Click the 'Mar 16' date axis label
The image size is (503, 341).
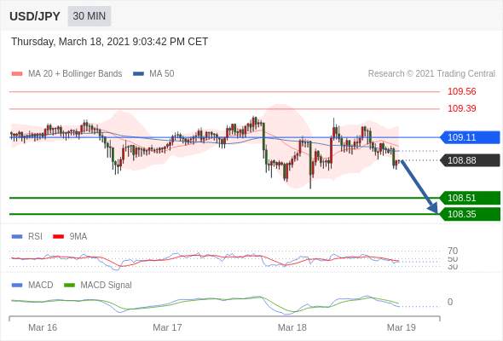coord(43,327)
